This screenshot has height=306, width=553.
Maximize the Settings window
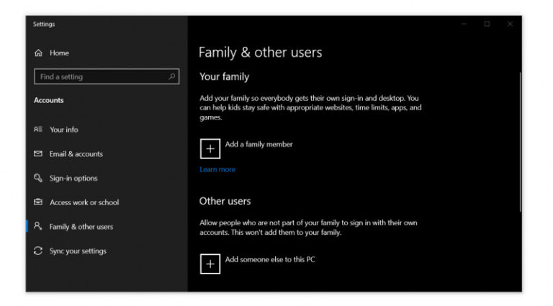click(487, 24)
